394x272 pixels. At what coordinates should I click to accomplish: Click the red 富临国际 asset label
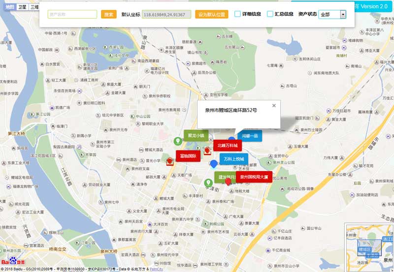[188, 156]
